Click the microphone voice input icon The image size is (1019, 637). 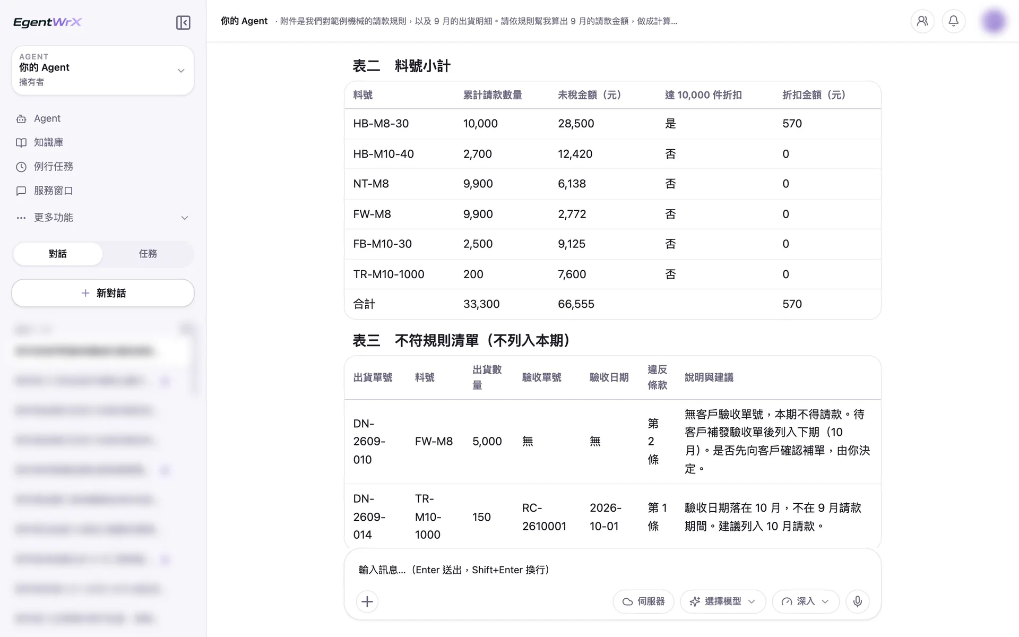858,601
